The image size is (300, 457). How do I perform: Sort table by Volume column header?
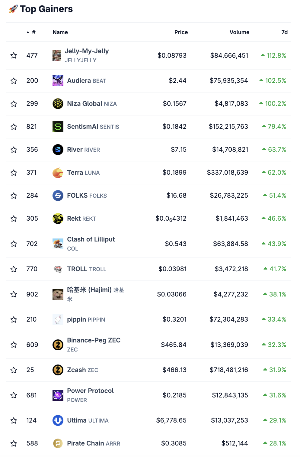(239, 32)
